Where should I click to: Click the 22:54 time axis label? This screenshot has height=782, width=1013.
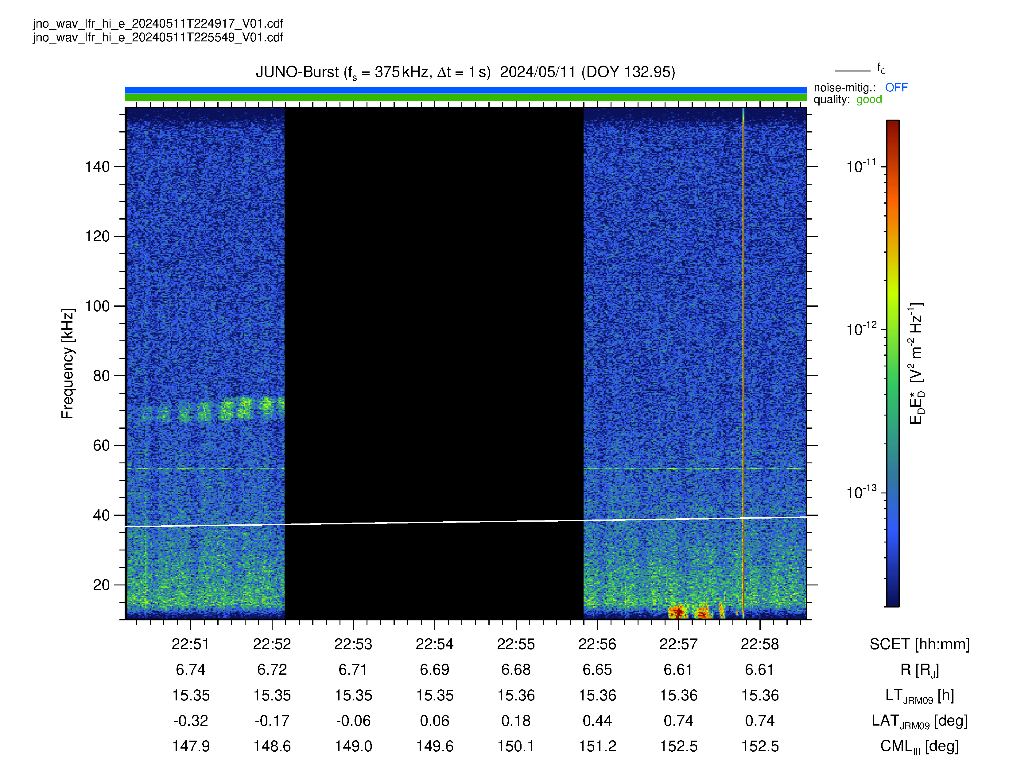pyautogui.click(x=434, y=644)
